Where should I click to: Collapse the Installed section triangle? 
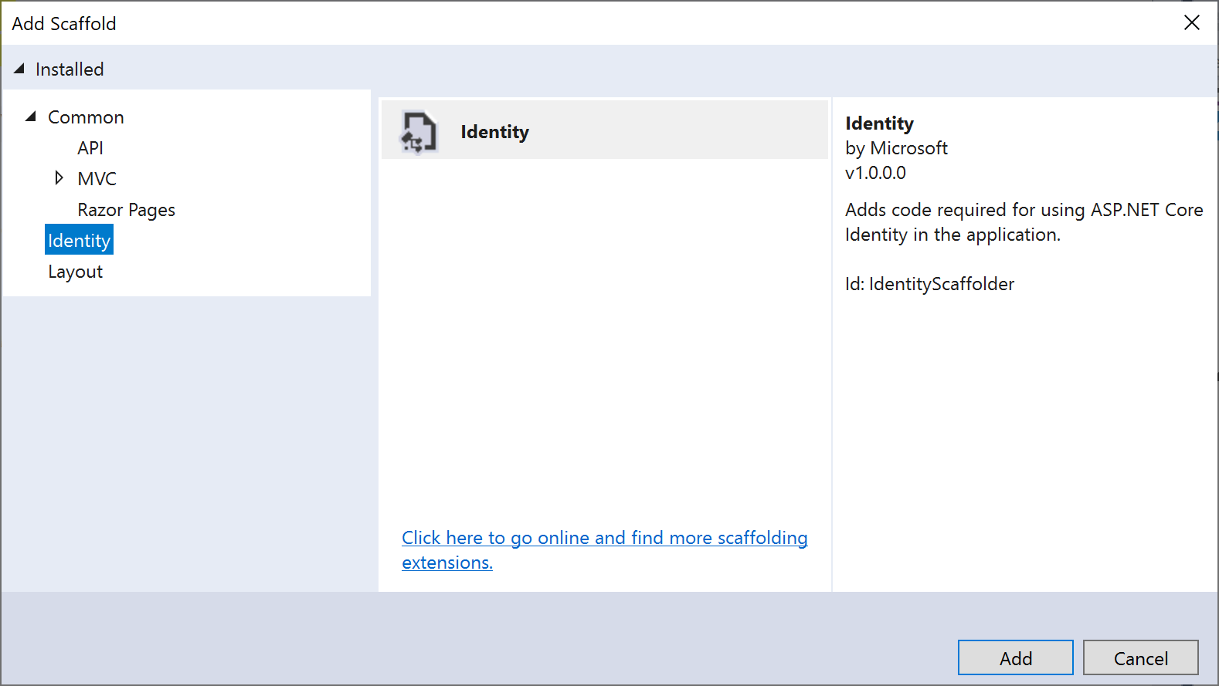point(19,69)
